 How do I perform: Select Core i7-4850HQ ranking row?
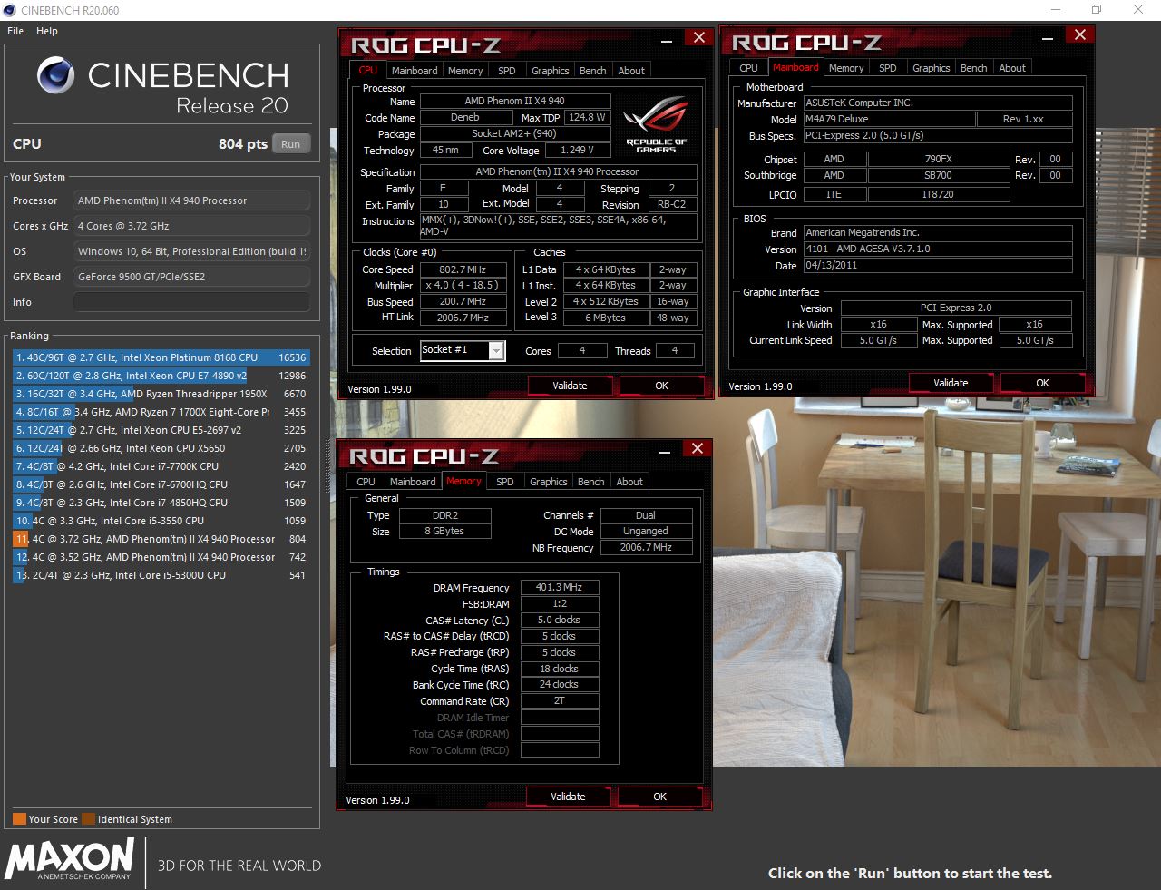pyautogui.click(x=161, y=503)
